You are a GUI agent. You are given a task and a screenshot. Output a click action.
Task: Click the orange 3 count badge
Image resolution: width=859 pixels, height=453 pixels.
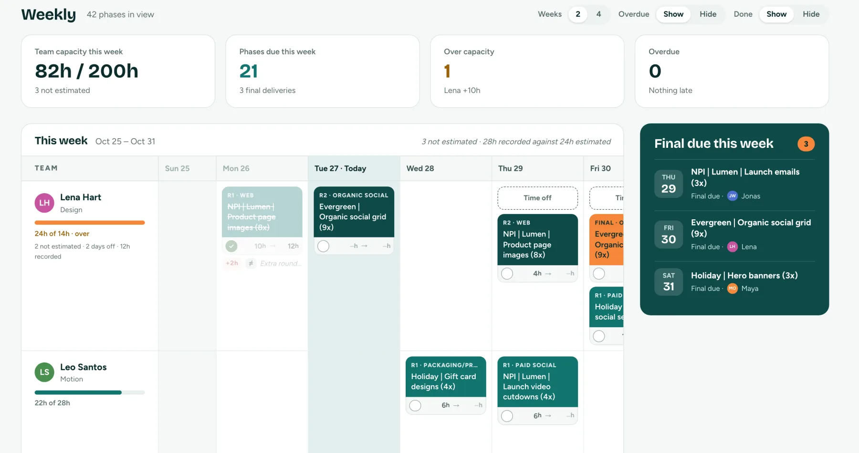(x=806, y=144)
